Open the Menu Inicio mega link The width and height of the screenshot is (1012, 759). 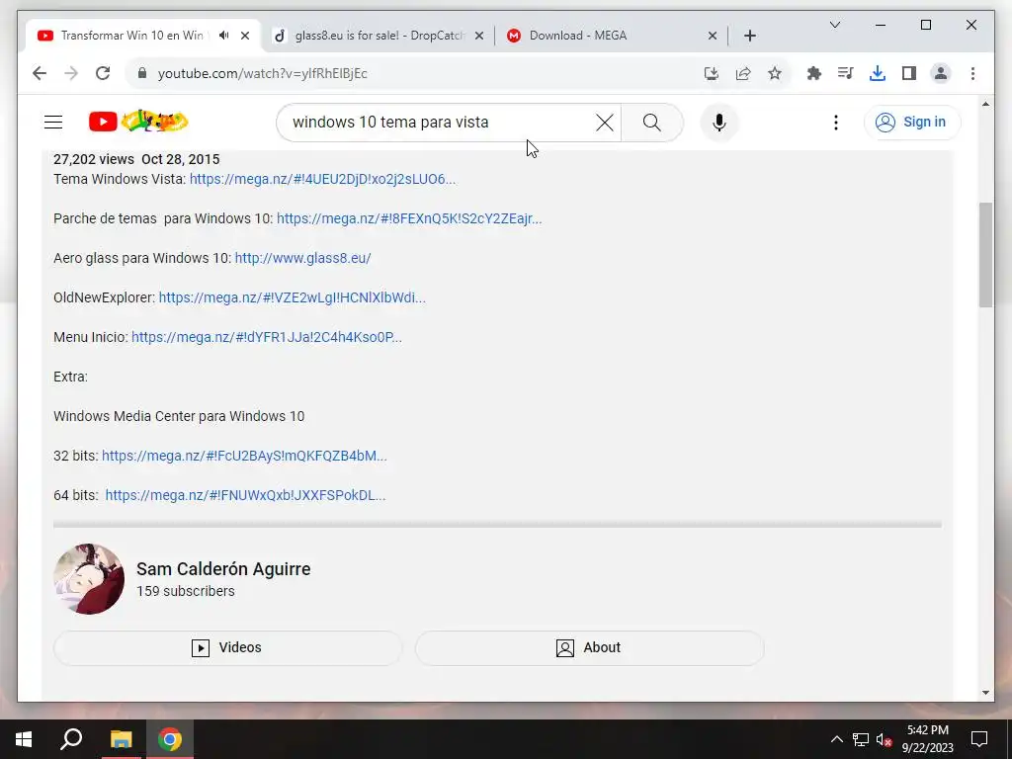click(267, 337)
